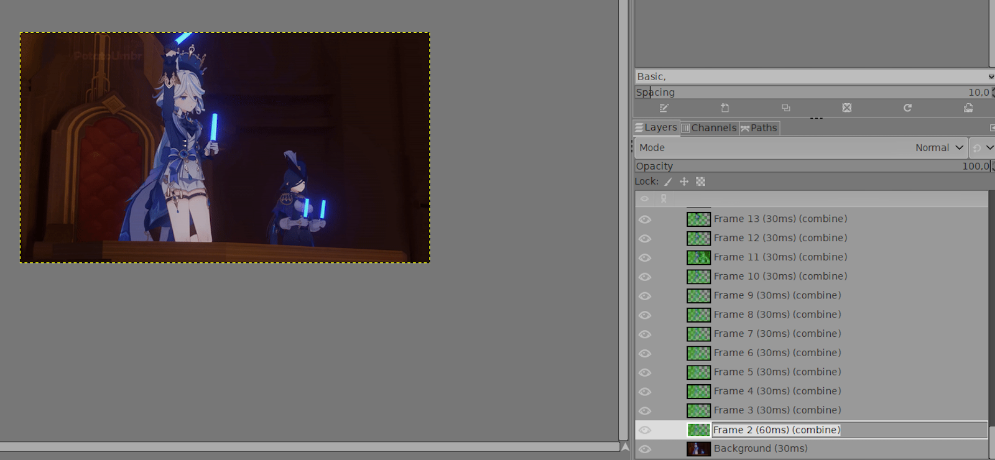Image resolution: width=995 pixels, height=460 pixels.
Task: Hide the Background layer
Action: (x=645, y=449)
